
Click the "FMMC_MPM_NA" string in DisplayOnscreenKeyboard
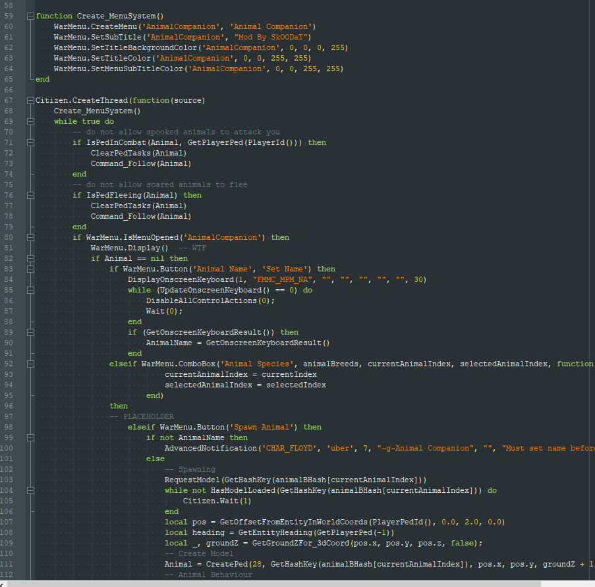pos(282,279)
